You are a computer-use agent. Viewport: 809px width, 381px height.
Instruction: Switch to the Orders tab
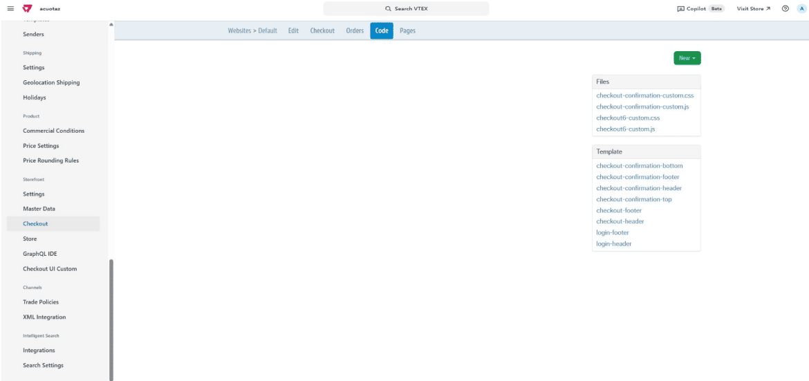tap(355, 30)
